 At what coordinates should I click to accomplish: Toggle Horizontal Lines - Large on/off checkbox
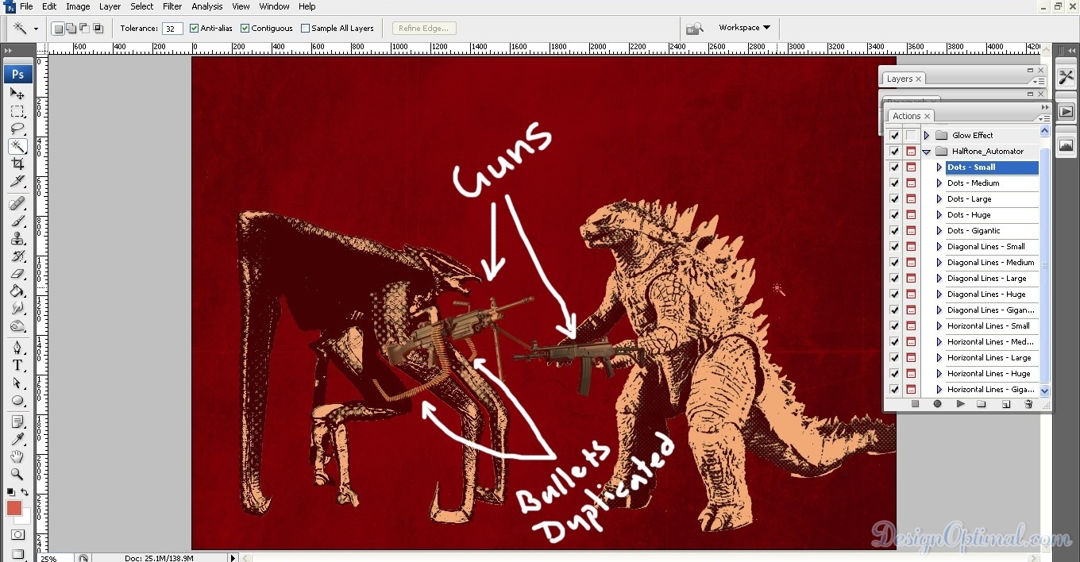[895, 358]
